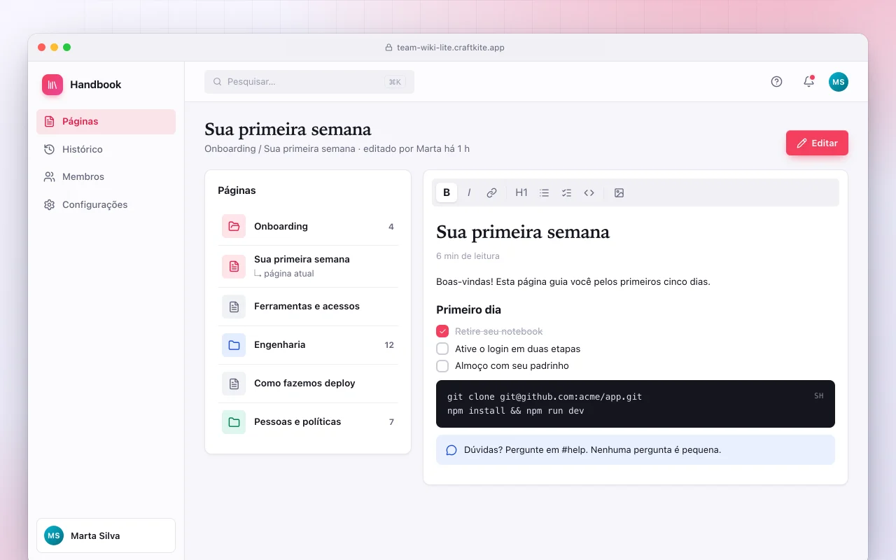Click the Como fazemos deploy page icon
896x560 pixels.
click(x=234, y=384)
